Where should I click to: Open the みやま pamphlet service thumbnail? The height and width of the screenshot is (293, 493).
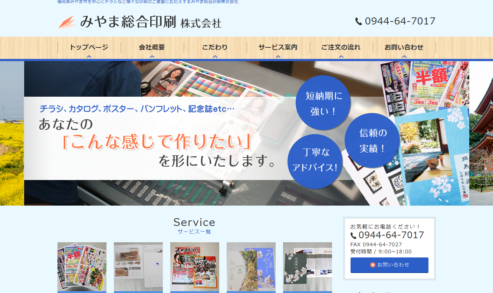(x=251, y=267)
